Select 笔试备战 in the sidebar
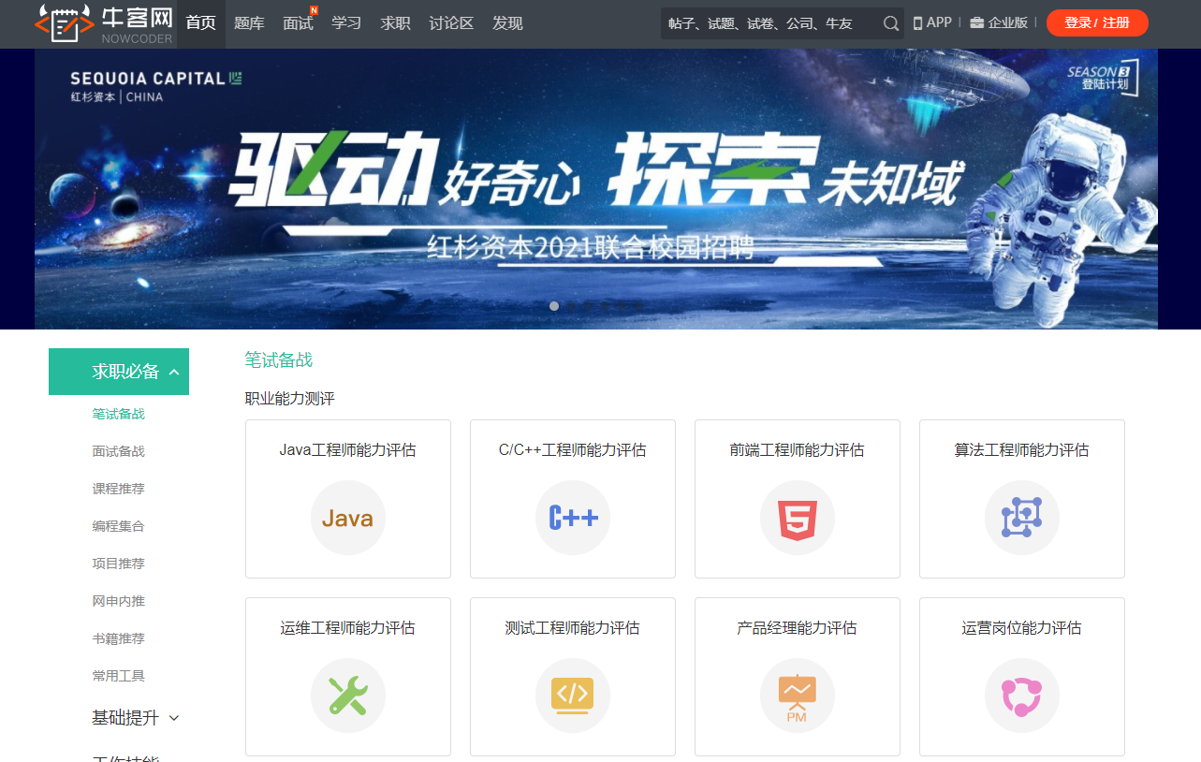Screen dimensions: 1201x762 pos(119,414)
